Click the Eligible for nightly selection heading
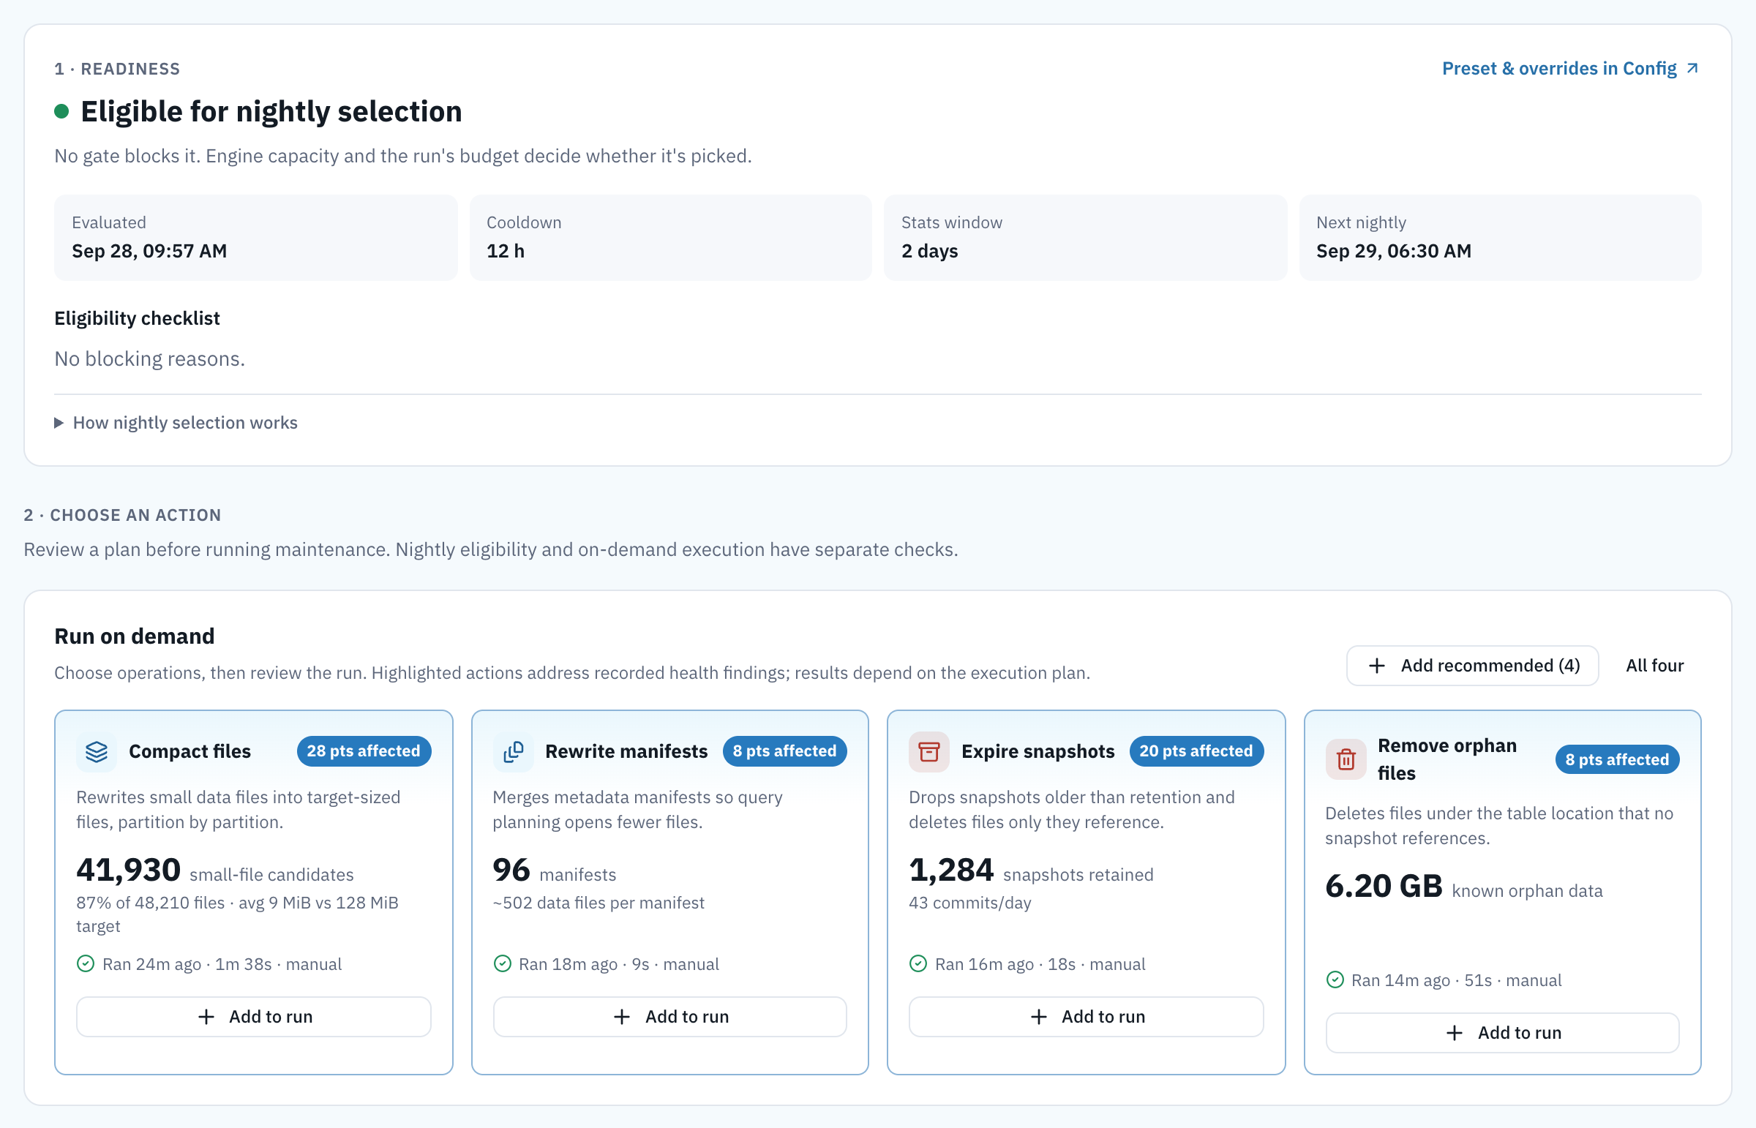 pos(271,111)
